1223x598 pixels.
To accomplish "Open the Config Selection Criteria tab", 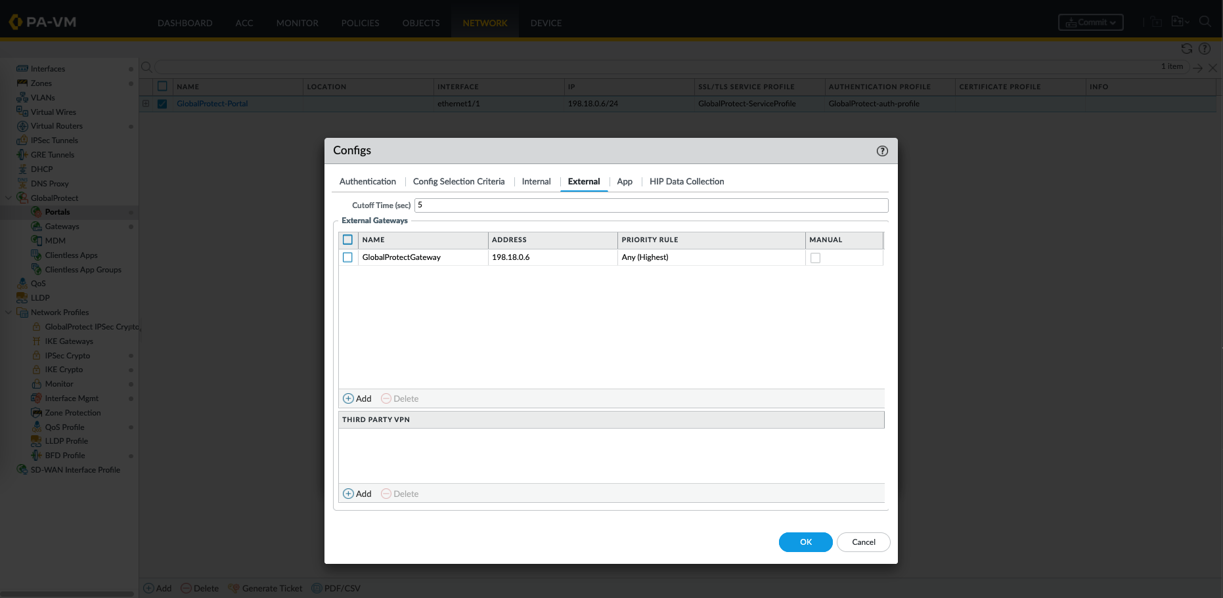I will coord(458,182).
